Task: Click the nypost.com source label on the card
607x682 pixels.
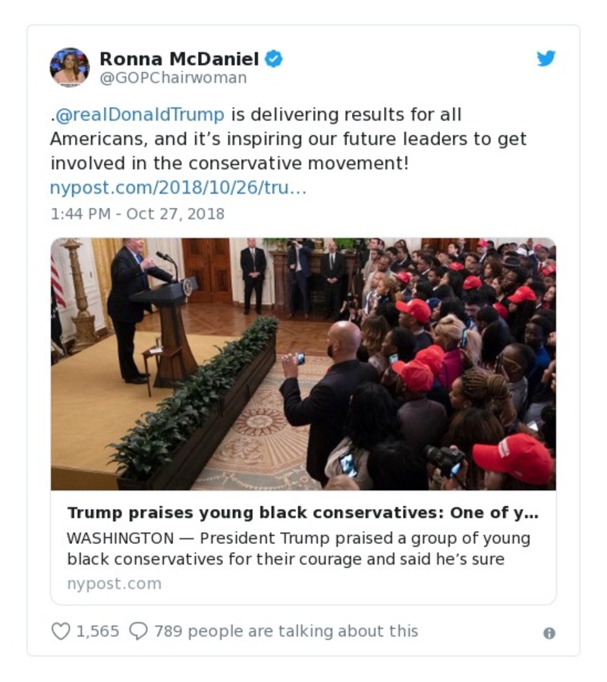Action: (x=112, y=583)
